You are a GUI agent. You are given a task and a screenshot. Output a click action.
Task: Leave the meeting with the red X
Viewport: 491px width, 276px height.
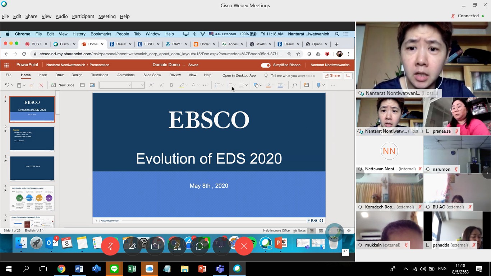pyautogui.click(x=244, y=246)
